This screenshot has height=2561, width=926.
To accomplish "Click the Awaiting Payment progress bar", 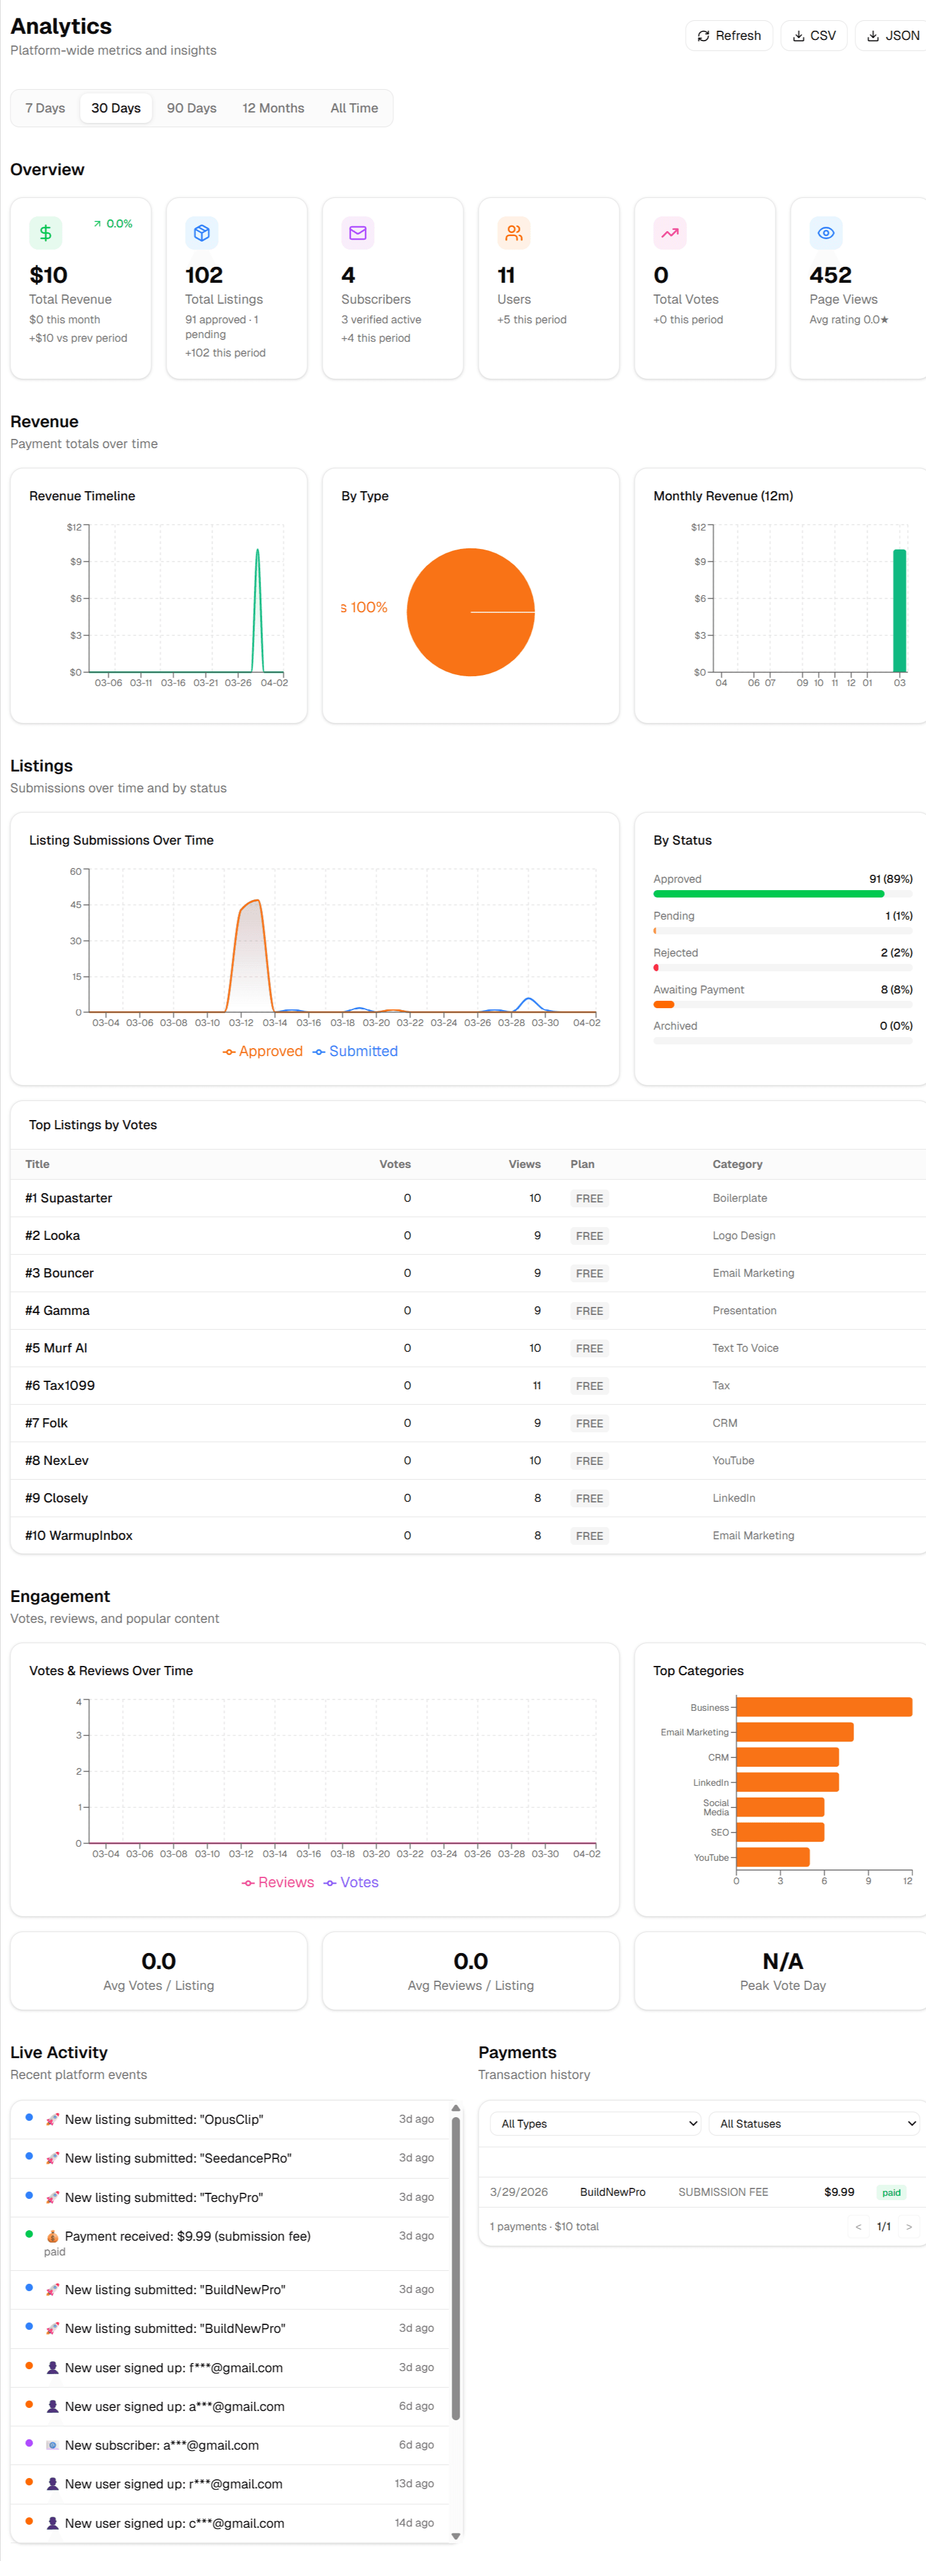I will (x=783, y=1004).
